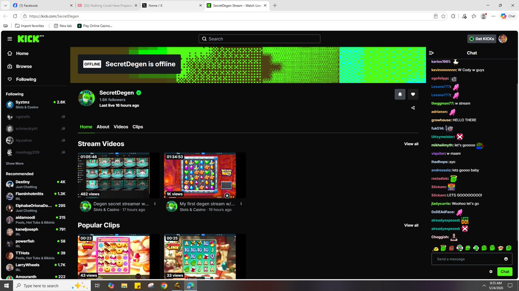The image size is (519, 291).
Task: Open chat settings gear icon
Action: (491, 272)
